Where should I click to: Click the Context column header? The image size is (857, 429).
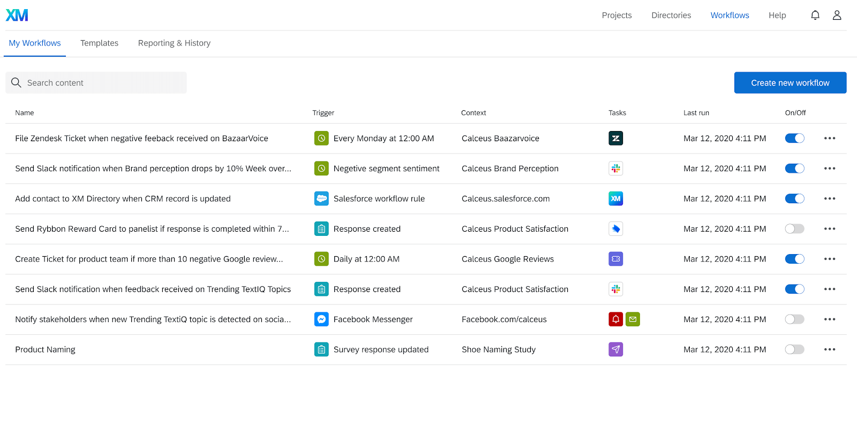pos(473,113)
